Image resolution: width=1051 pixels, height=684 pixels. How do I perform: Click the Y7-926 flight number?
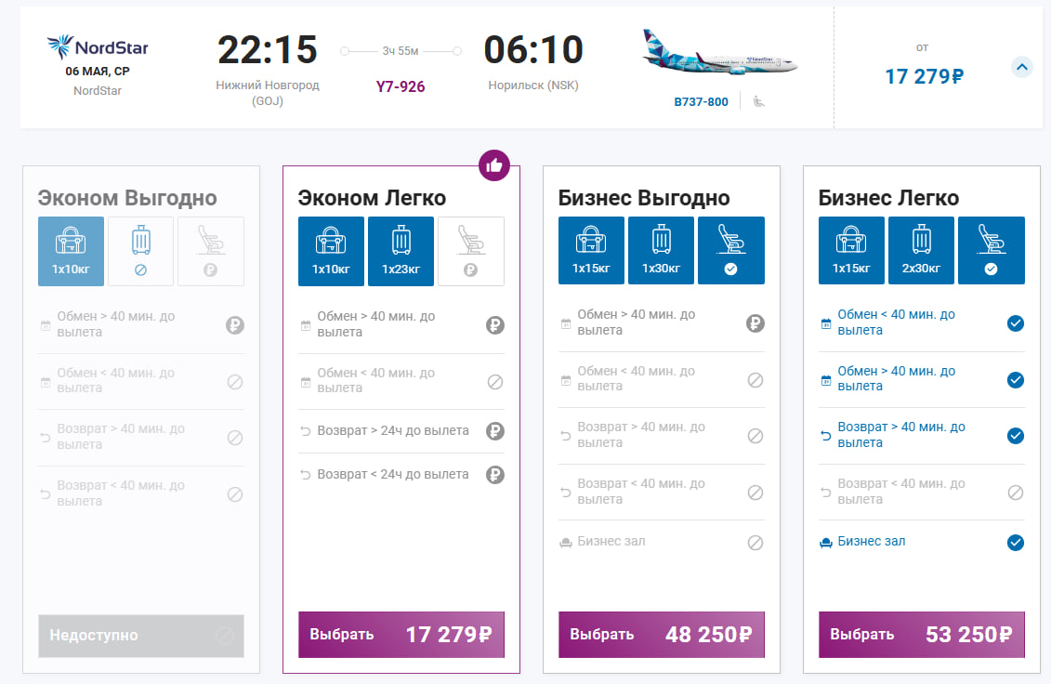coord(401,86)
